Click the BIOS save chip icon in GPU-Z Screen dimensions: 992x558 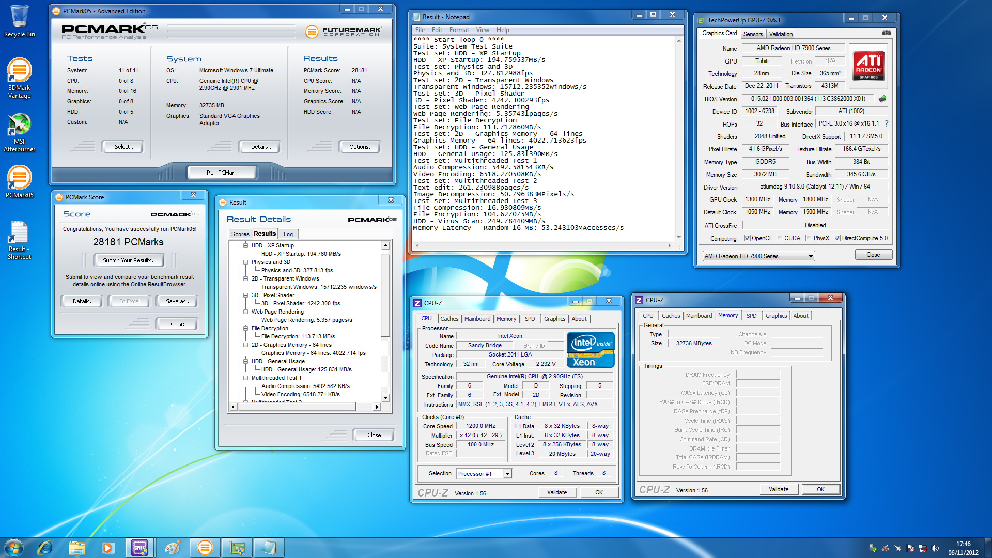coord(882,99)
